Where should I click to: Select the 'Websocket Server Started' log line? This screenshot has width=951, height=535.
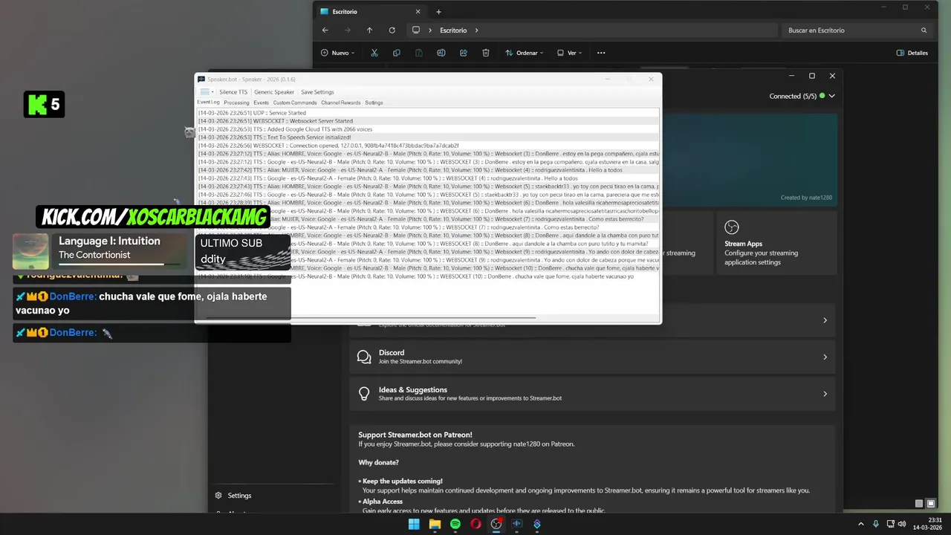pos(428,121)
